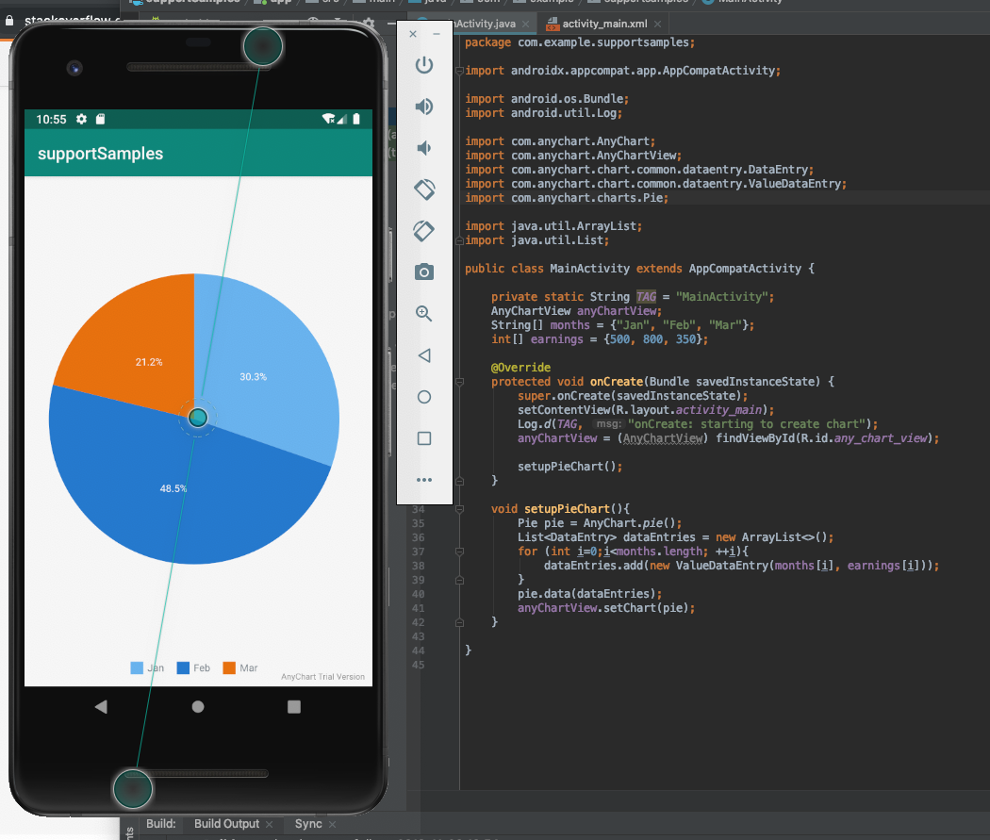This screenshot has width=990, height=840.
Task: Tap the SD card icon in phone status bar
Action: (100, 119)
